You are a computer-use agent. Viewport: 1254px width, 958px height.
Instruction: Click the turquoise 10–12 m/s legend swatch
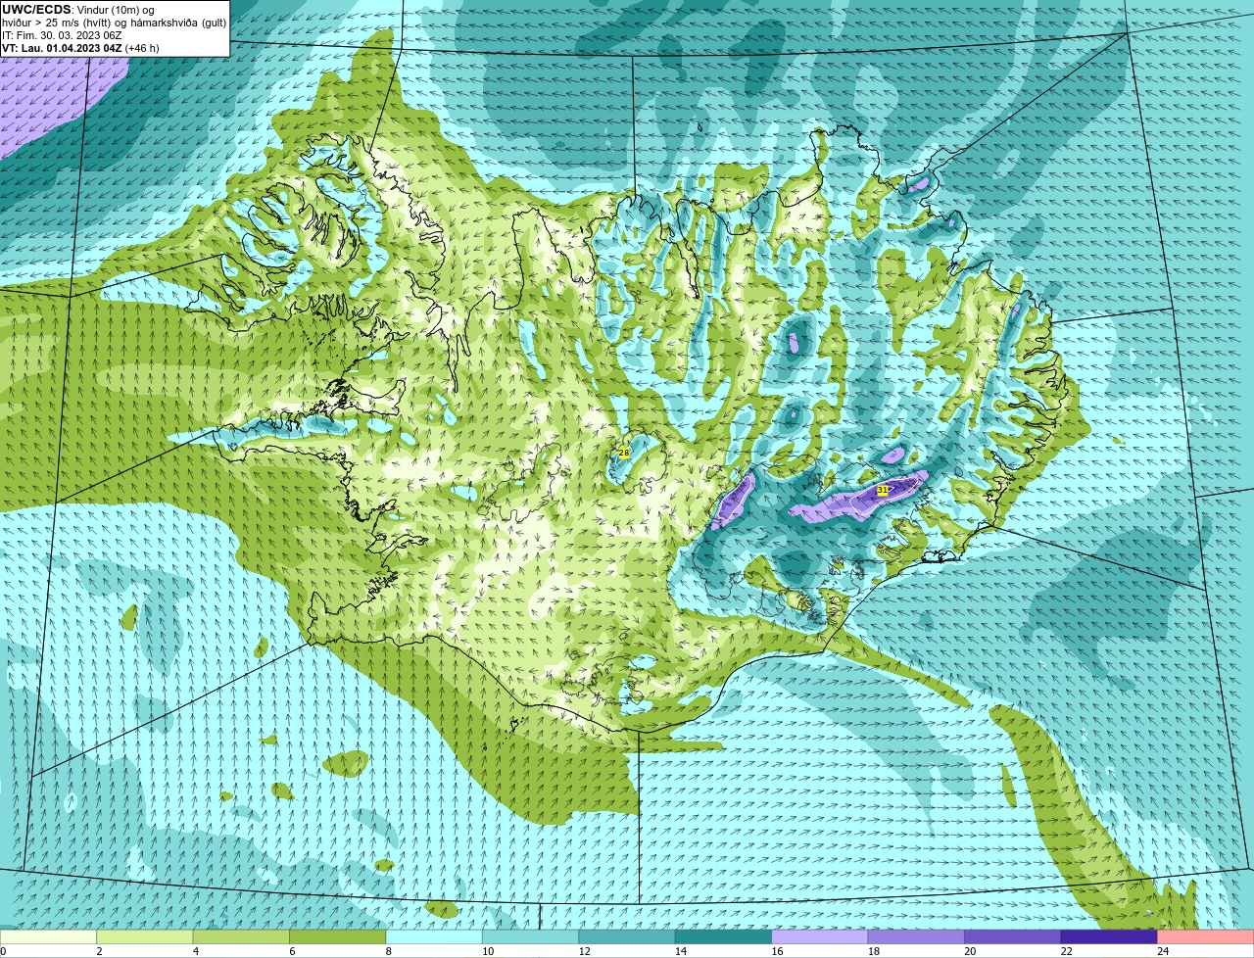532,936
